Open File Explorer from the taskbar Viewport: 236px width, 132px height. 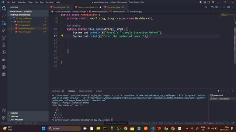pos(98,128)
